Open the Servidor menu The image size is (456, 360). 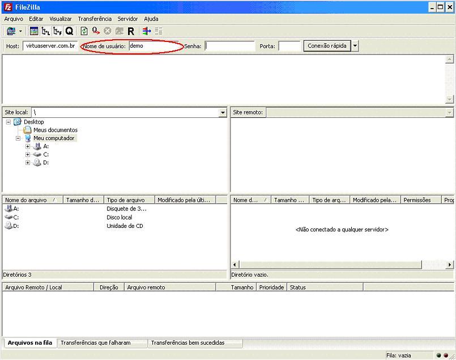127,19
